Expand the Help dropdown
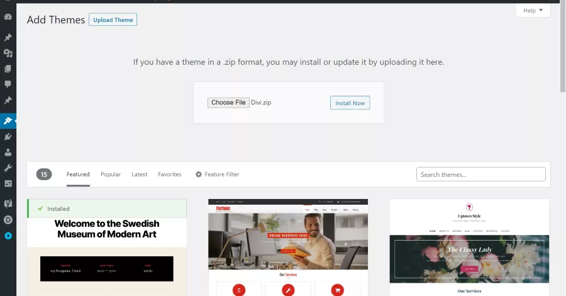 coord(533,11)
